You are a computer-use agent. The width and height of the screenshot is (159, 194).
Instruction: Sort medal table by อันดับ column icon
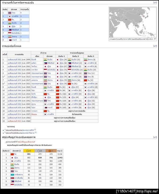(8, 151)
